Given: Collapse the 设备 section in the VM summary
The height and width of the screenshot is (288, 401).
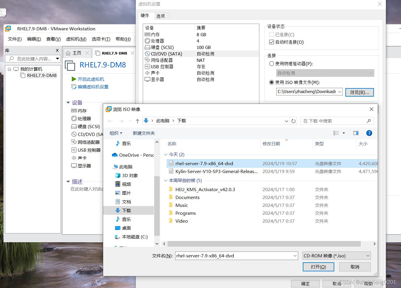Looking at the screenshot, I should 68,103.
